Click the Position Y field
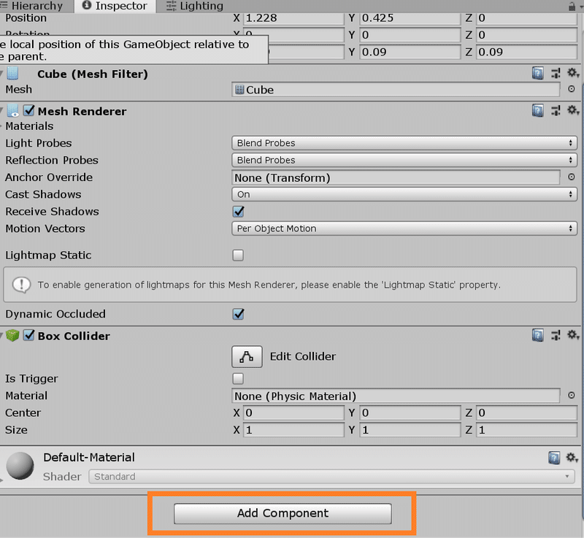584x538 pixels. (410, 18)
